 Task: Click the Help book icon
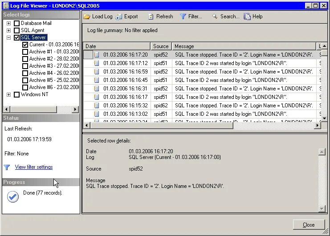[x=247, y=16]
